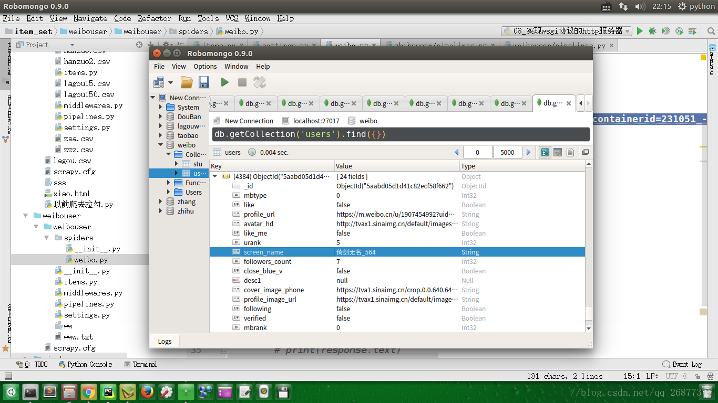
Task: Open PyCharm Navigate menu
Action: pyautogui.click(x=90, y=18)
